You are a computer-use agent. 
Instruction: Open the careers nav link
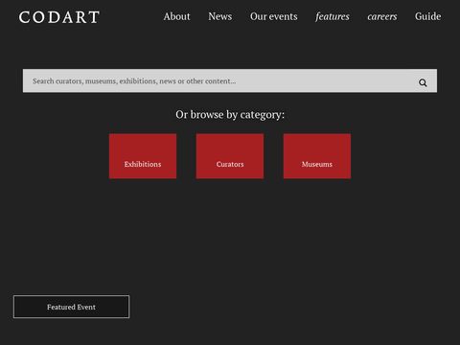click(382, 16)
